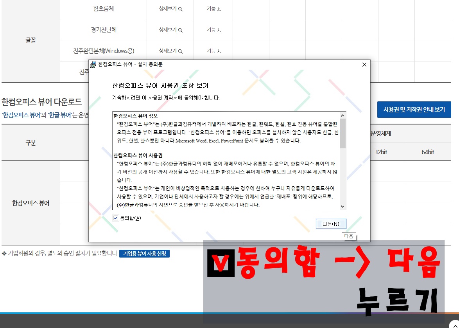Click the 한컴오피스 뷰어 row label

point(31,203)
